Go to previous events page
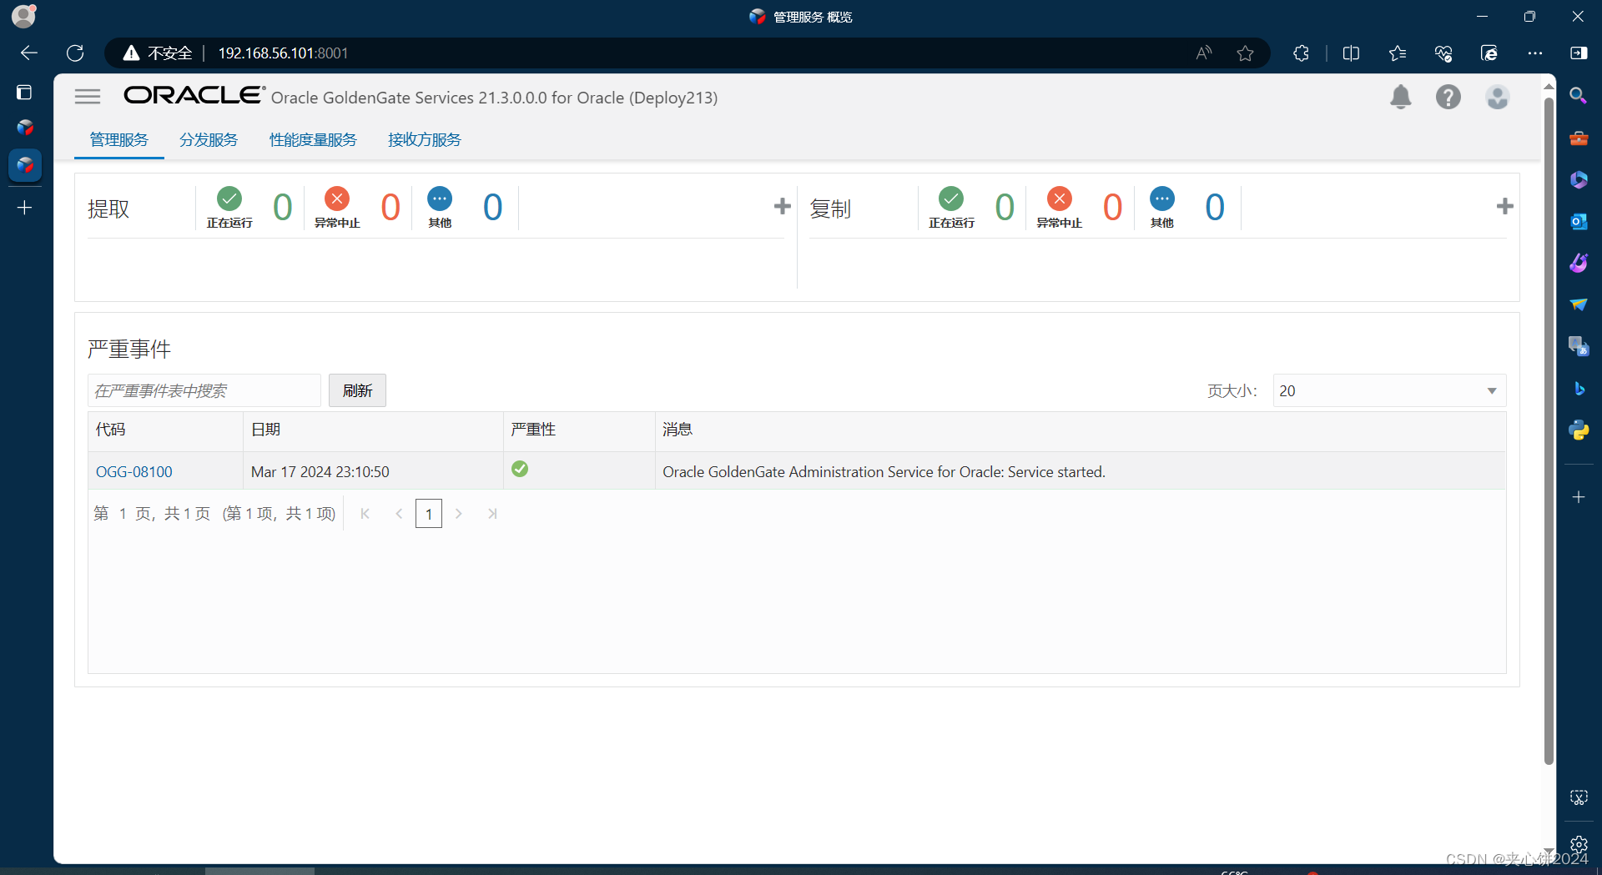 point(399,514)
